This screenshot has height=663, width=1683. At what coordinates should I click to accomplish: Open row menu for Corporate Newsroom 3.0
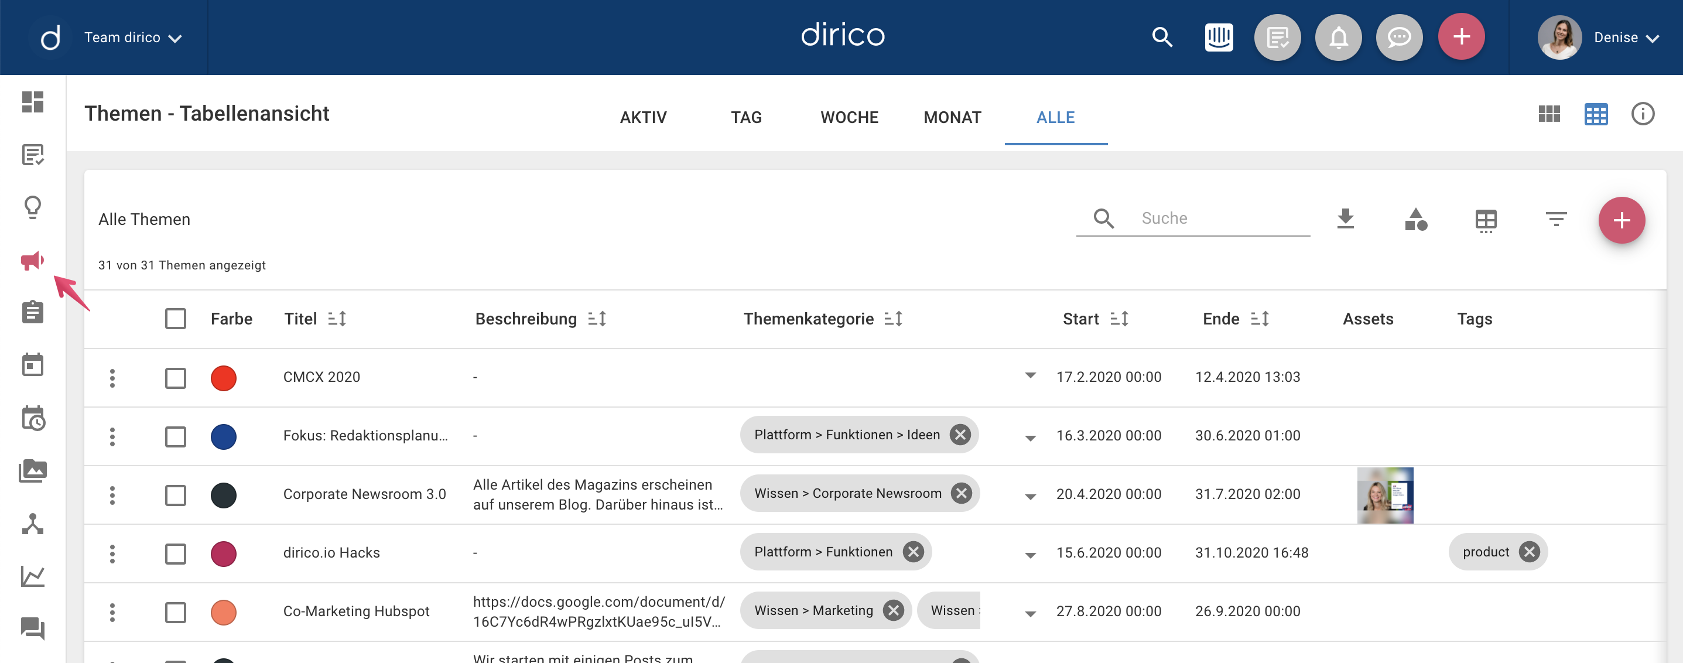[112, 495]
